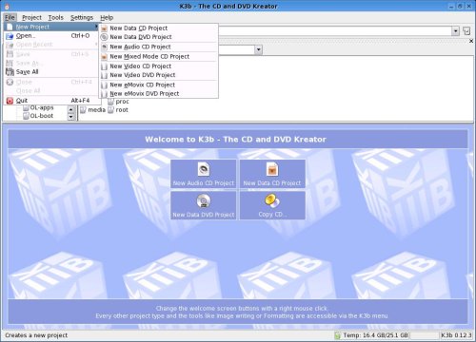Click the Temp disk space status icon
Viewport: 476px width, 342px height.
(x=338, y=335)
